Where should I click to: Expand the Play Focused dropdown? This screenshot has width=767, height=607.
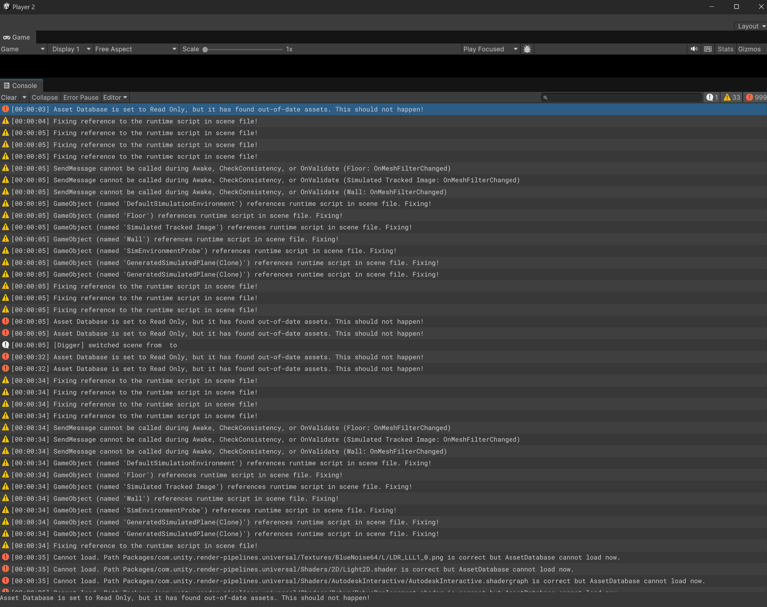pos(490,49)
